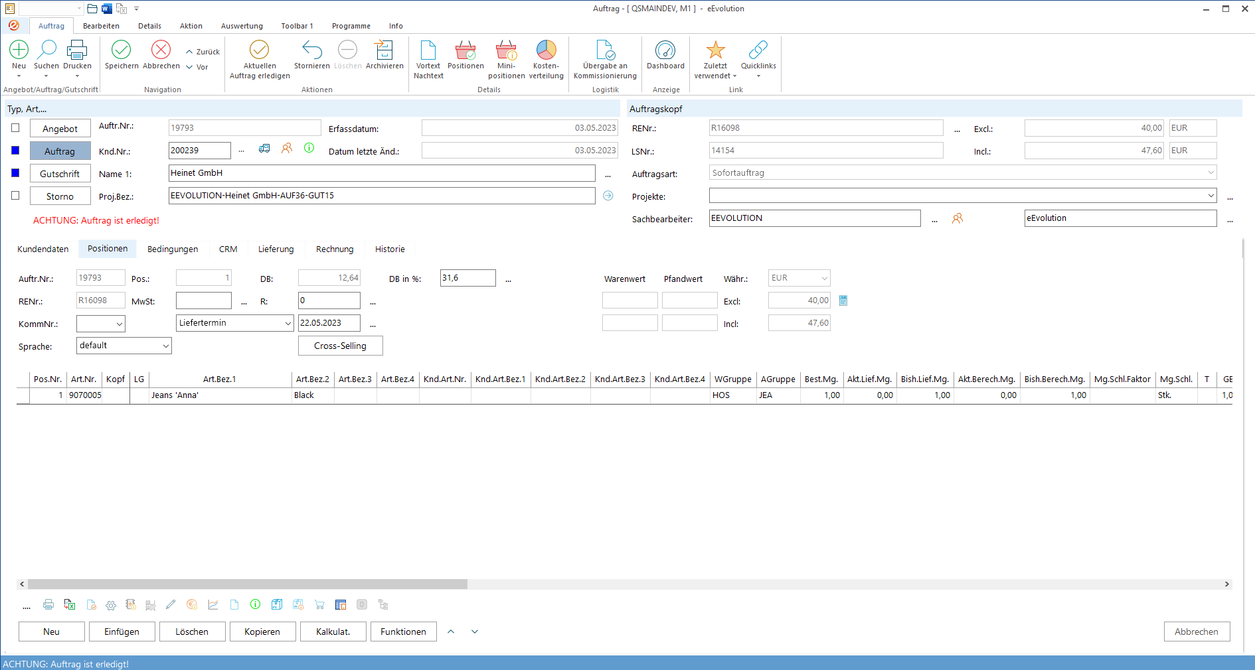Image resolution: width=1255 pixels, height=670 pixels.
Task: Click the Stornieren undo icon
Action: point(312,50)
